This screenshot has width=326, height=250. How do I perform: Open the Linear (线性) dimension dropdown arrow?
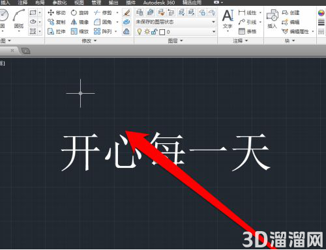(260, 12)
